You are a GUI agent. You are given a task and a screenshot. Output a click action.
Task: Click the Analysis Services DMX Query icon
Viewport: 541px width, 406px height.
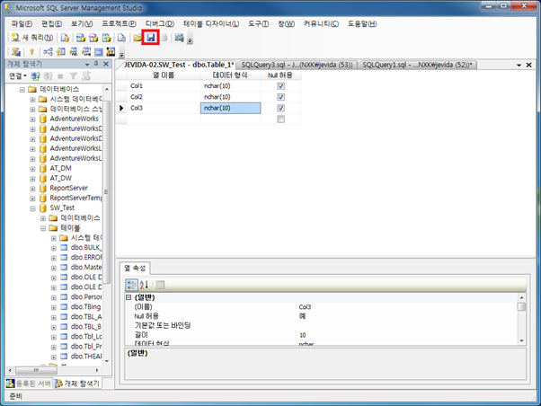(x=93, y=37)
